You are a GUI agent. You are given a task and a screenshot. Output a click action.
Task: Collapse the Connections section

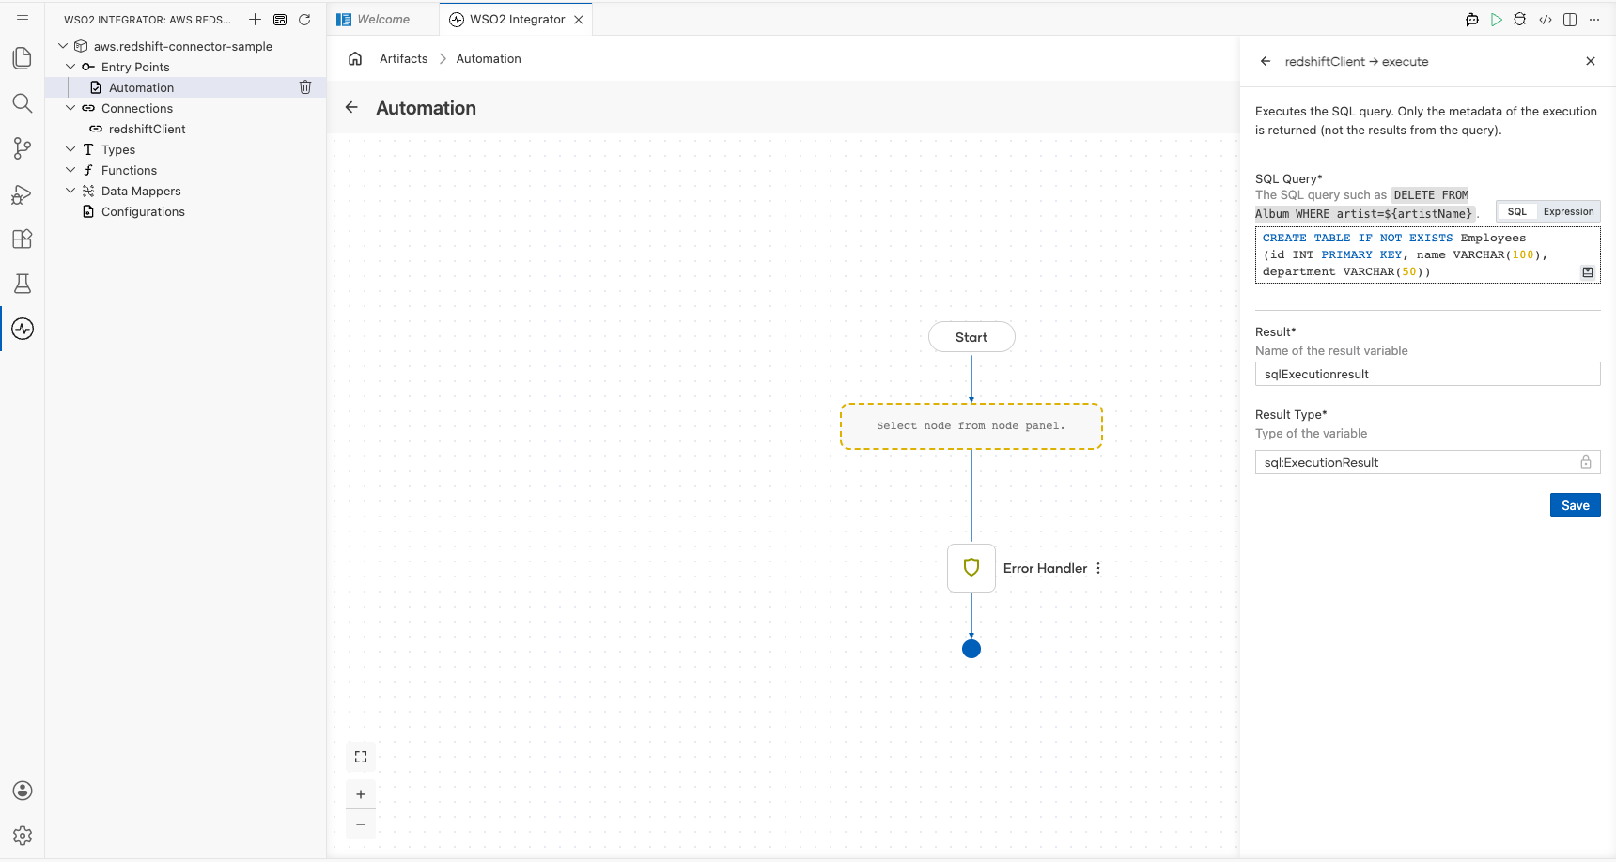[x=70, y=108]
